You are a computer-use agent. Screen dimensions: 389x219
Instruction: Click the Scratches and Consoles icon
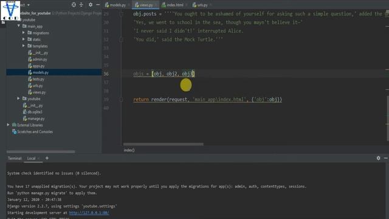[x=14, y=132]
